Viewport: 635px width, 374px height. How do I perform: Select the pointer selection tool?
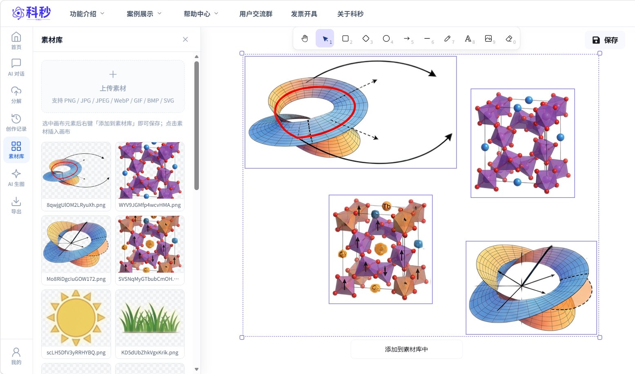pyautogui.click(x=325, y=38)
